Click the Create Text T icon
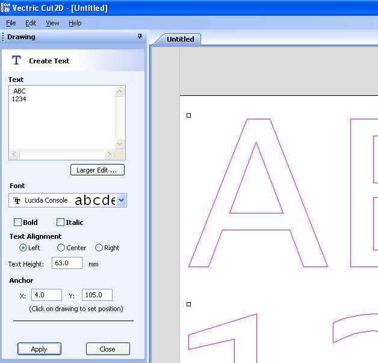 coord(16,60)
